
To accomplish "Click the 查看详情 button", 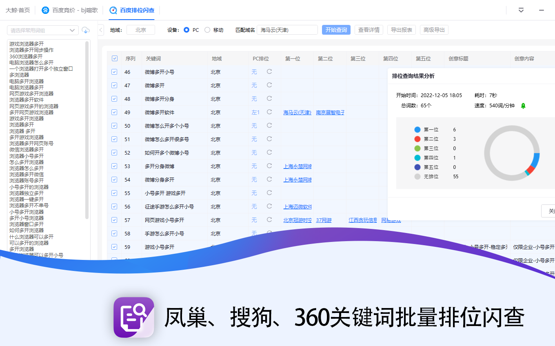I will coord(369,30).
